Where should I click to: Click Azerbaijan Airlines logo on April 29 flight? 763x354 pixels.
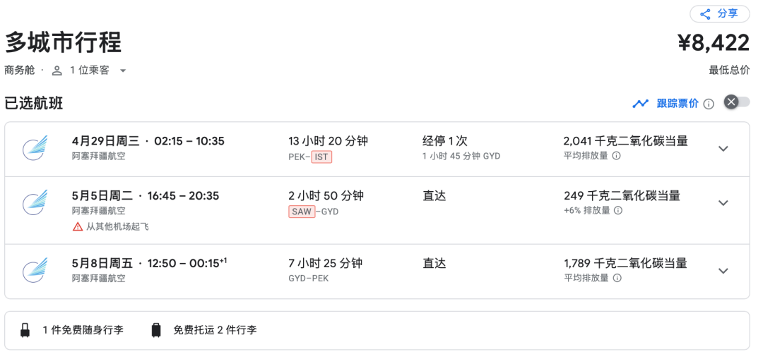pyautogui.click(x=35, y=147)
